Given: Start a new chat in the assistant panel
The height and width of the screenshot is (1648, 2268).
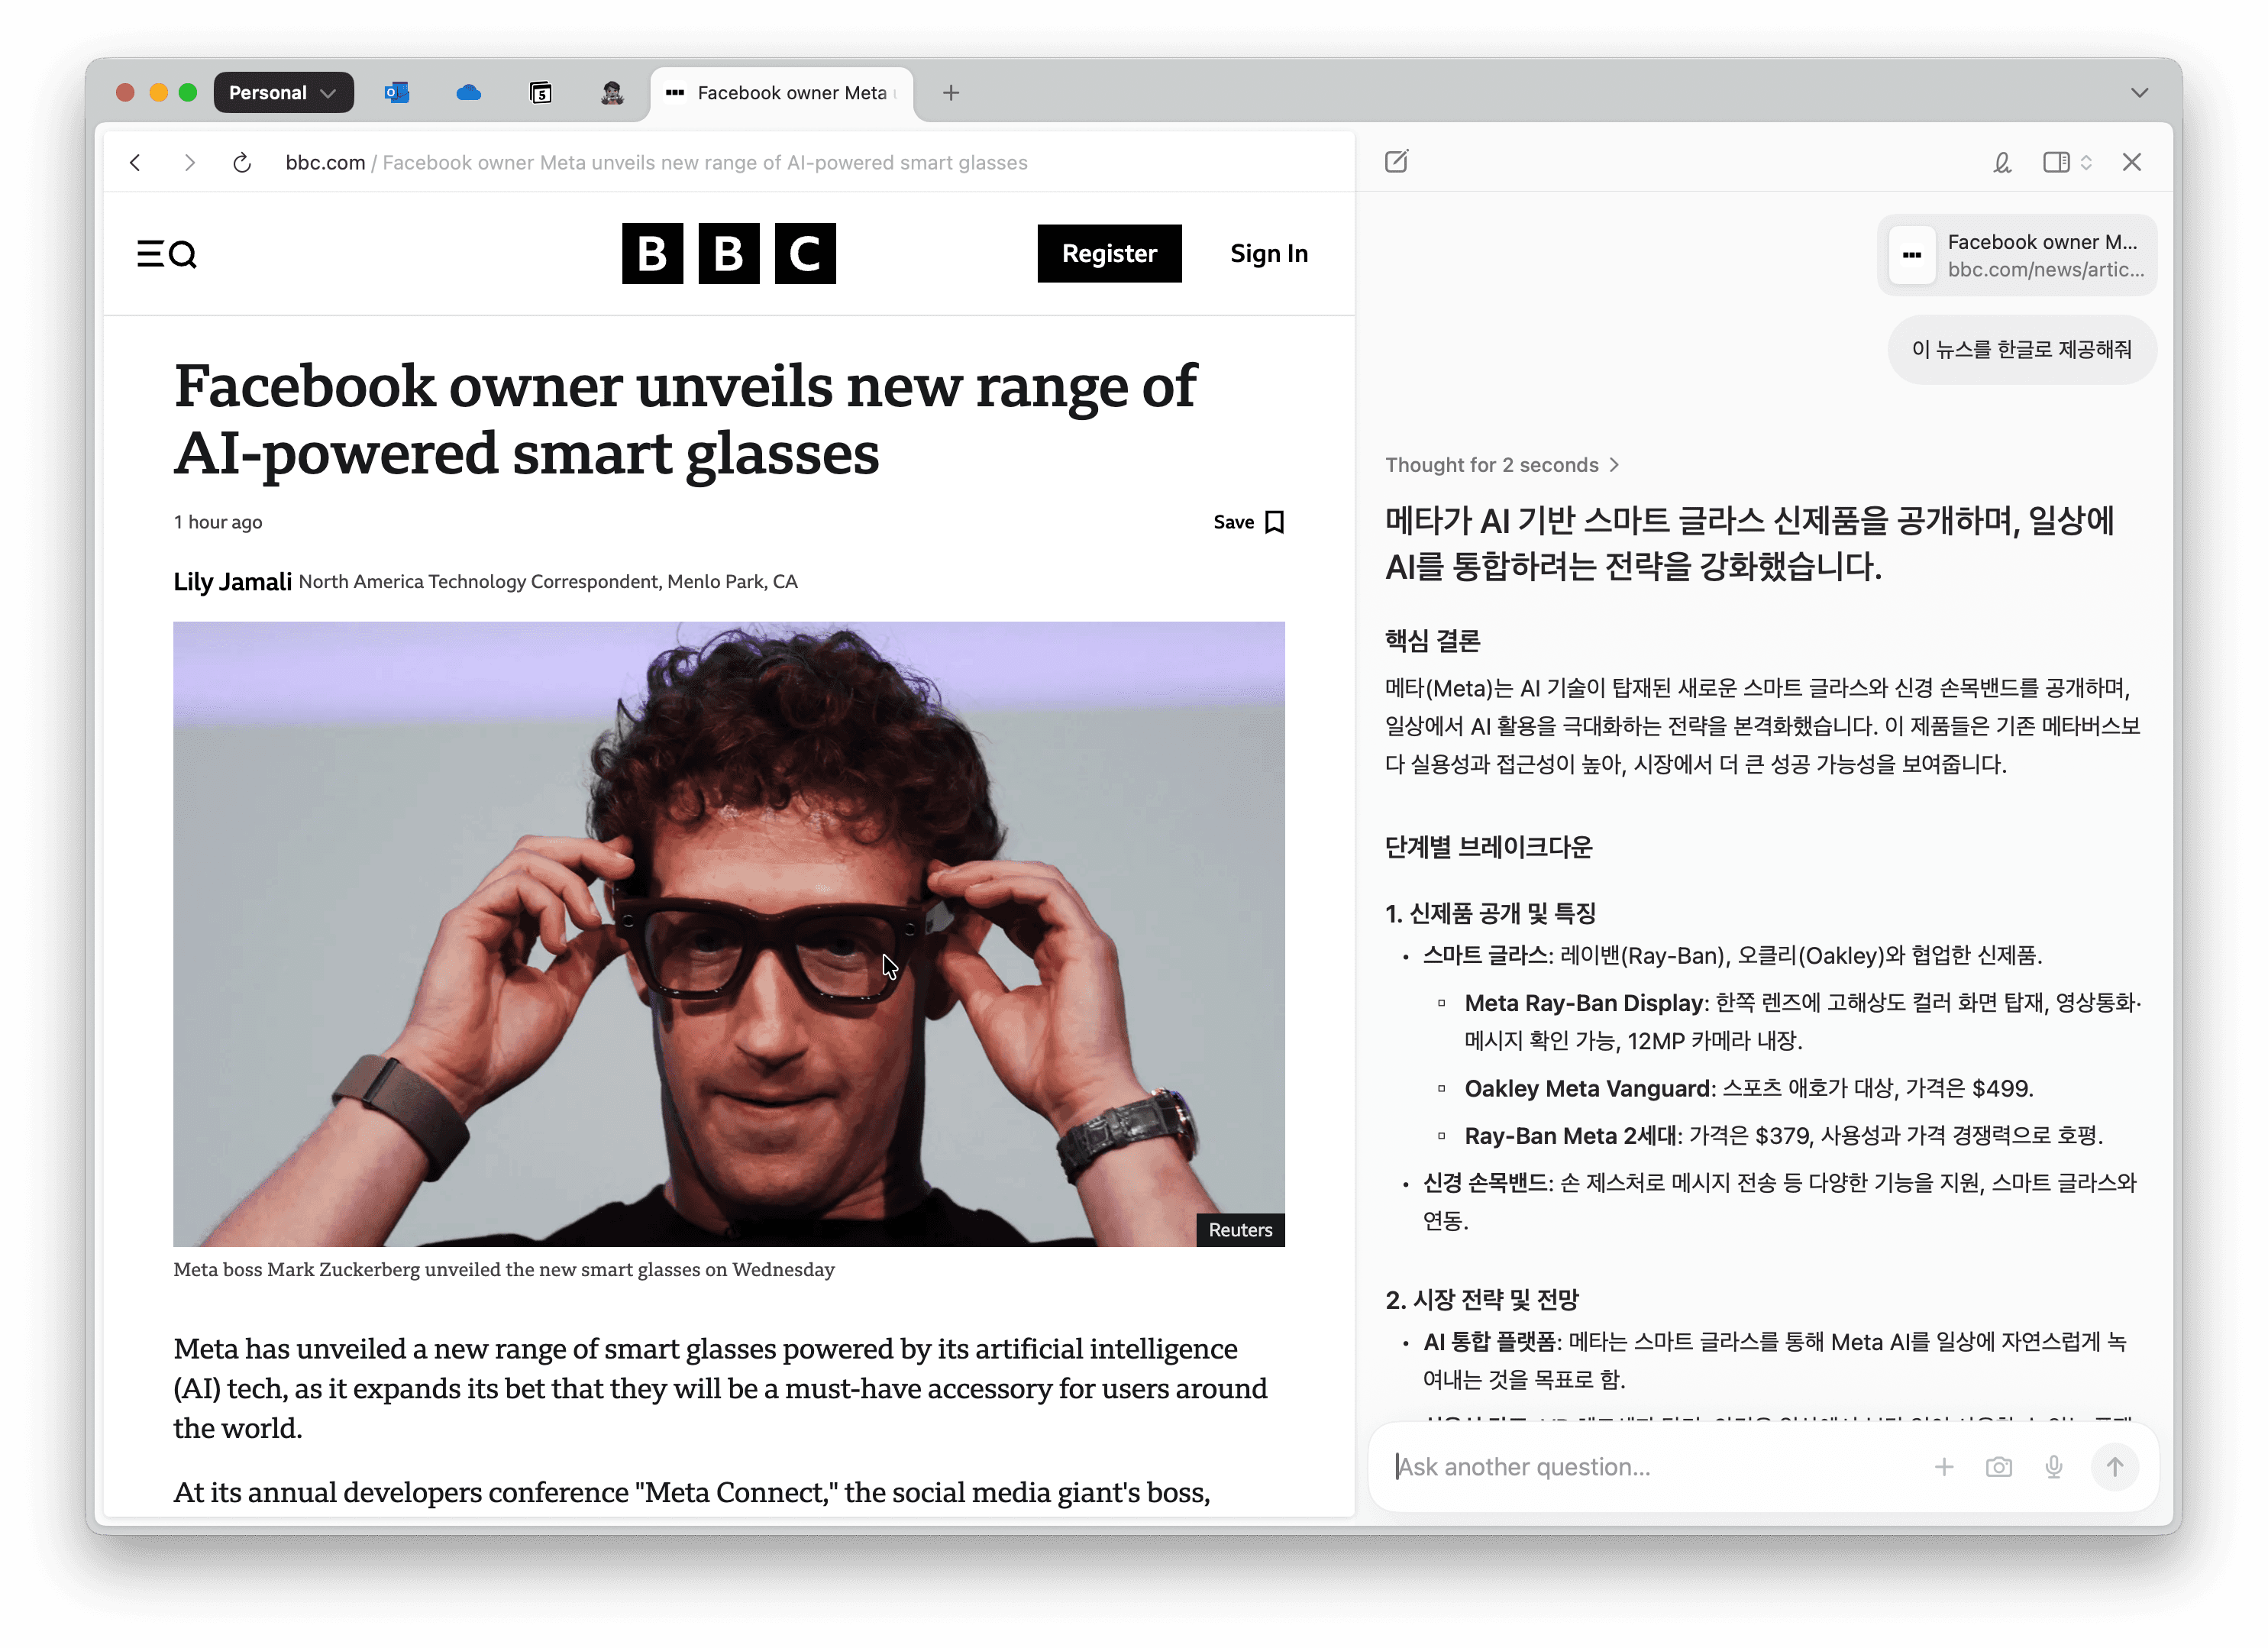Looking at the screenshot, I should pyautogui.click(x=1397, y=162).
